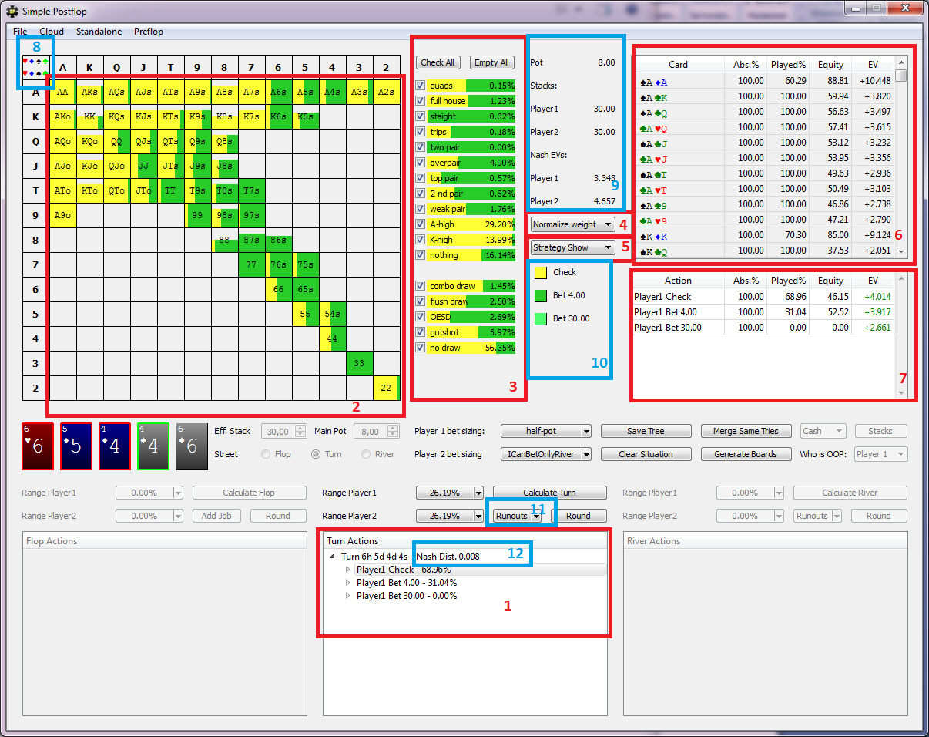This screenshot has width=929, height=737.
Task: Select the 5 of diamonds board card
Action: click(x=76, y=446)
